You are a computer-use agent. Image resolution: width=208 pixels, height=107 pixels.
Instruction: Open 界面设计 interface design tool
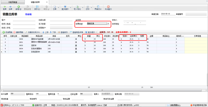(x=98, y=8)
